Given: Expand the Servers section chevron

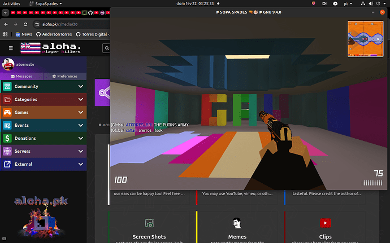Looking at the screenshot, I should [81, 151].
